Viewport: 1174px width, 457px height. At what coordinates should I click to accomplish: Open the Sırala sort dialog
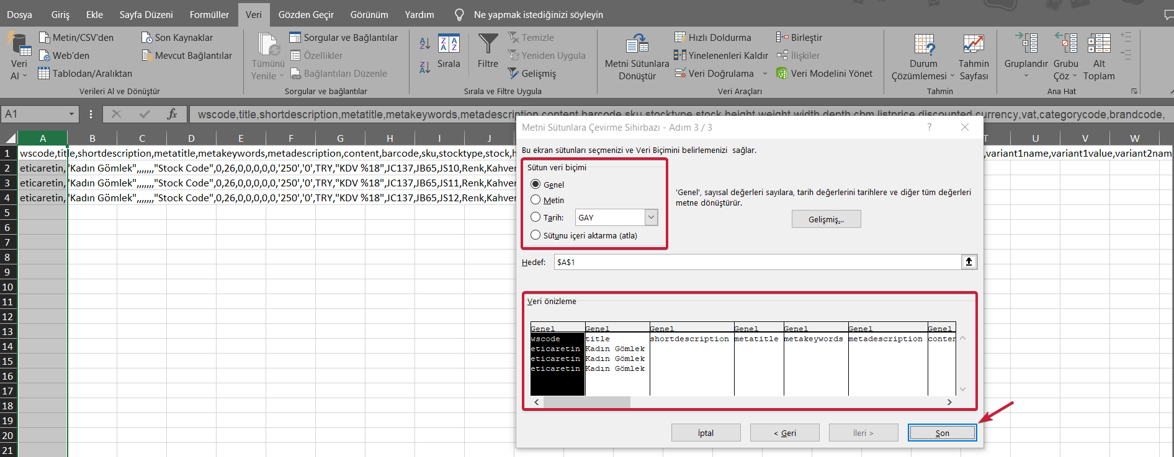[x=449, y=51]
